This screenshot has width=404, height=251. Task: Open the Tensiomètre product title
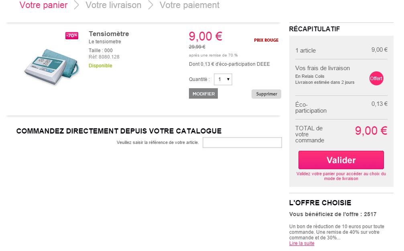click(109, 34)
